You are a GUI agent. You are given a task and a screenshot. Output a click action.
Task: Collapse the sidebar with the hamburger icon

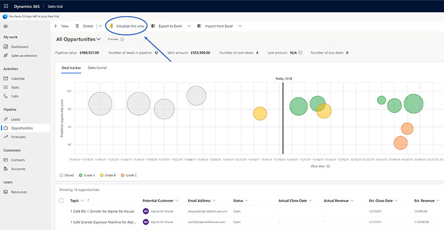coord(6,26)
